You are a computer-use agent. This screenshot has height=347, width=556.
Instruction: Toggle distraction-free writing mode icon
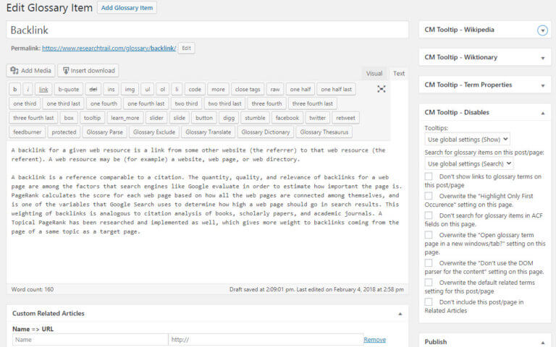point(382,89)
